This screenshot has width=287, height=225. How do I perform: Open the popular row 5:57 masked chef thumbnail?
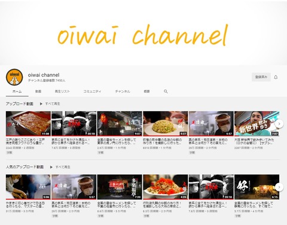coord(74,187)
